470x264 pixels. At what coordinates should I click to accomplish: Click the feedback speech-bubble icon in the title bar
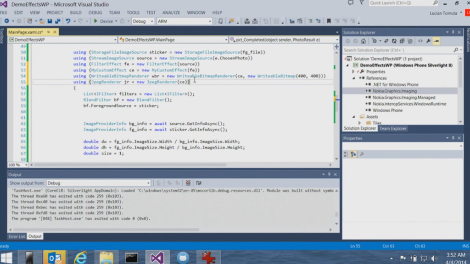pyautogui.click(x=350, y=3)
